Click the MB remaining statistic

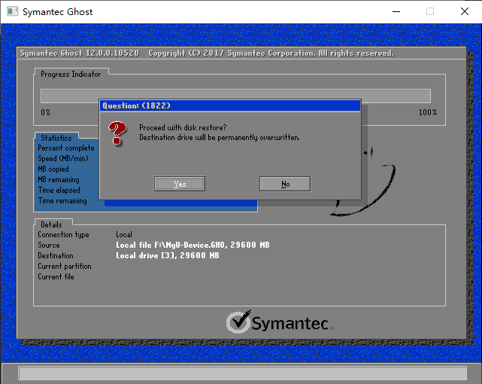tap(59, 180)
